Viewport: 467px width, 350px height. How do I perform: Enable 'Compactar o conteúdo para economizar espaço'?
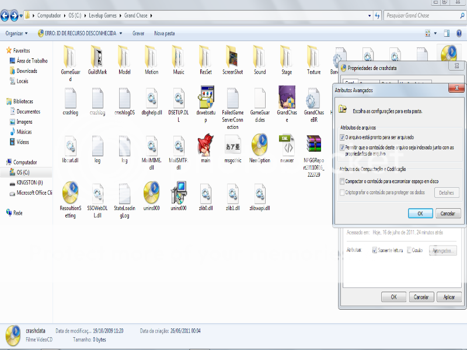coord(342,181)
